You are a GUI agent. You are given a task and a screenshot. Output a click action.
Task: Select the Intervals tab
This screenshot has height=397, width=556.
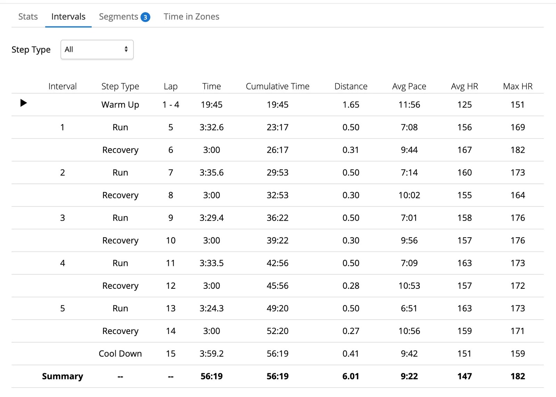[x=68, y=16]
